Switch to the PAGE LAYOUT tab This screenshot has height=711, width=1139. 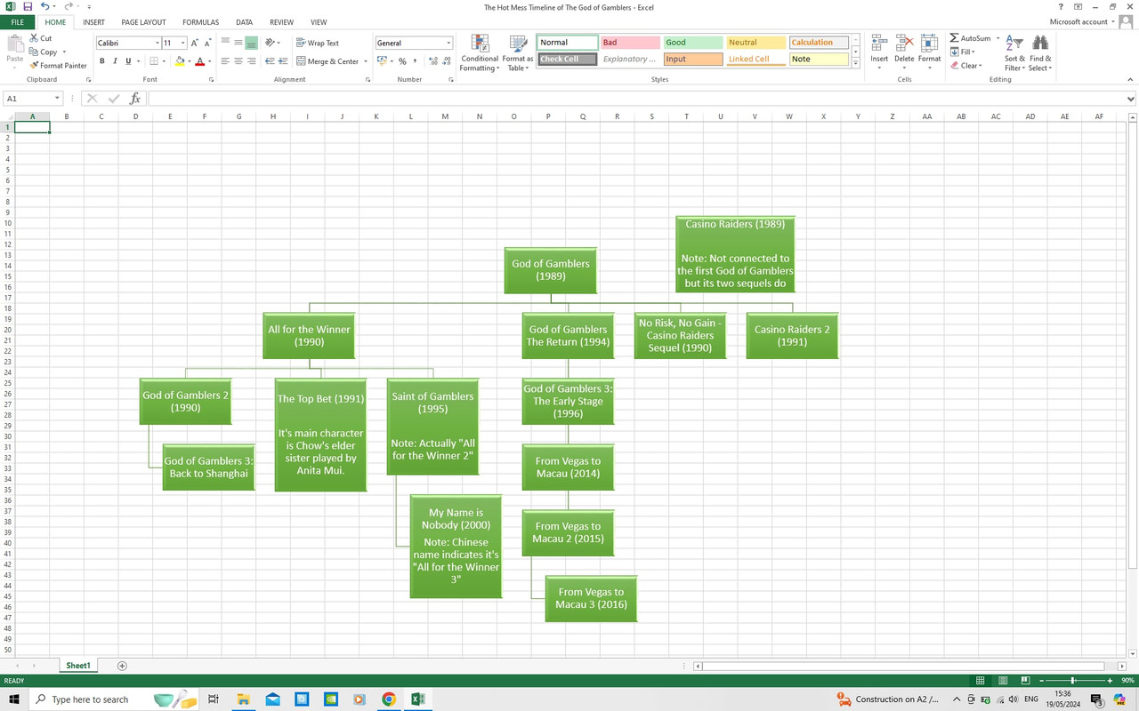143,22
